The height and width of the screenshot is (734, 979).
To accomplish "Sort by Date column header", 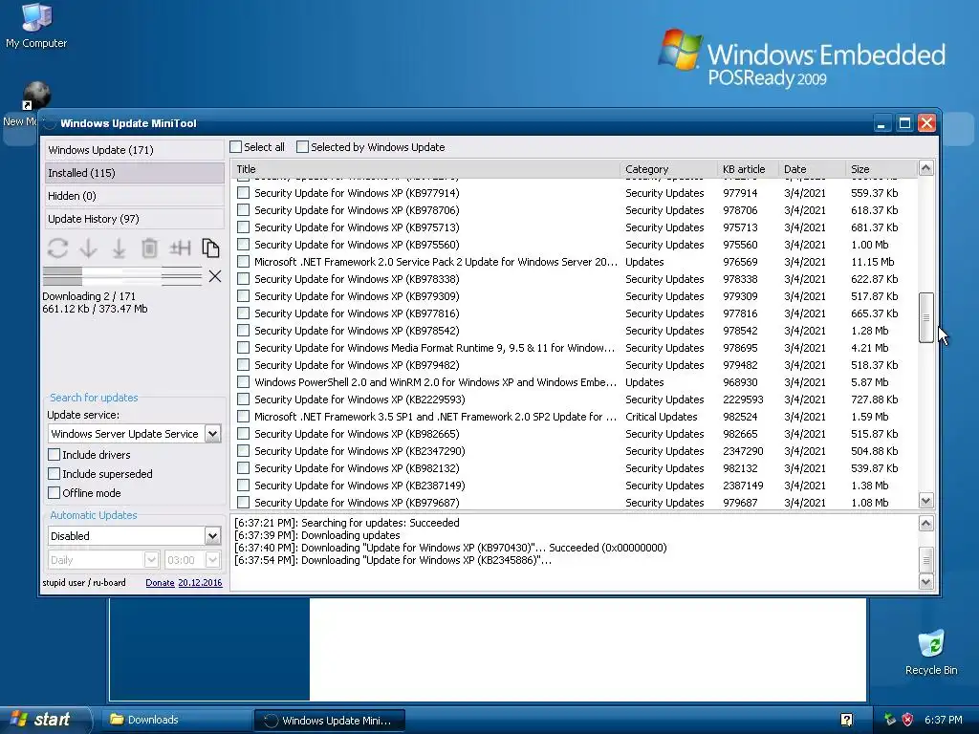I will click(812, 169).
